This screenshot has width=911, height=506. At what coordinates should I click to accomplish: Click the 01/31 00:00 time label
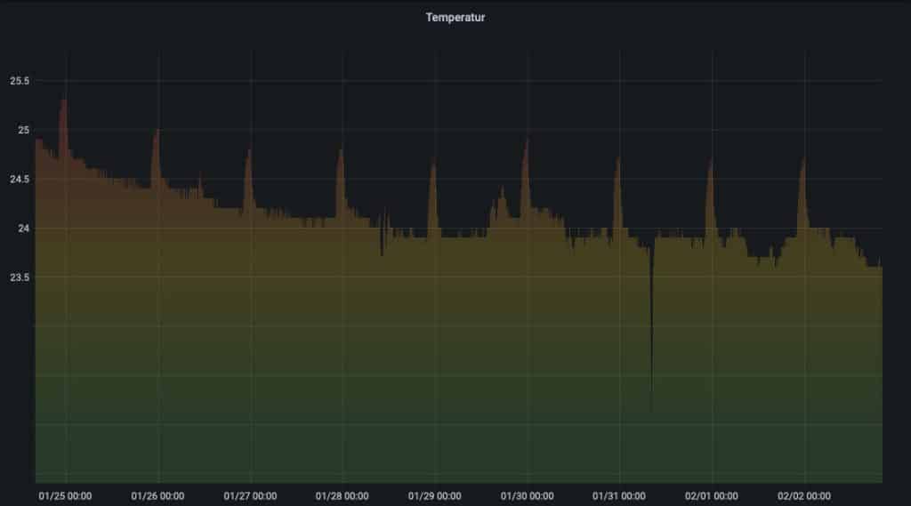tap(619, 496)
